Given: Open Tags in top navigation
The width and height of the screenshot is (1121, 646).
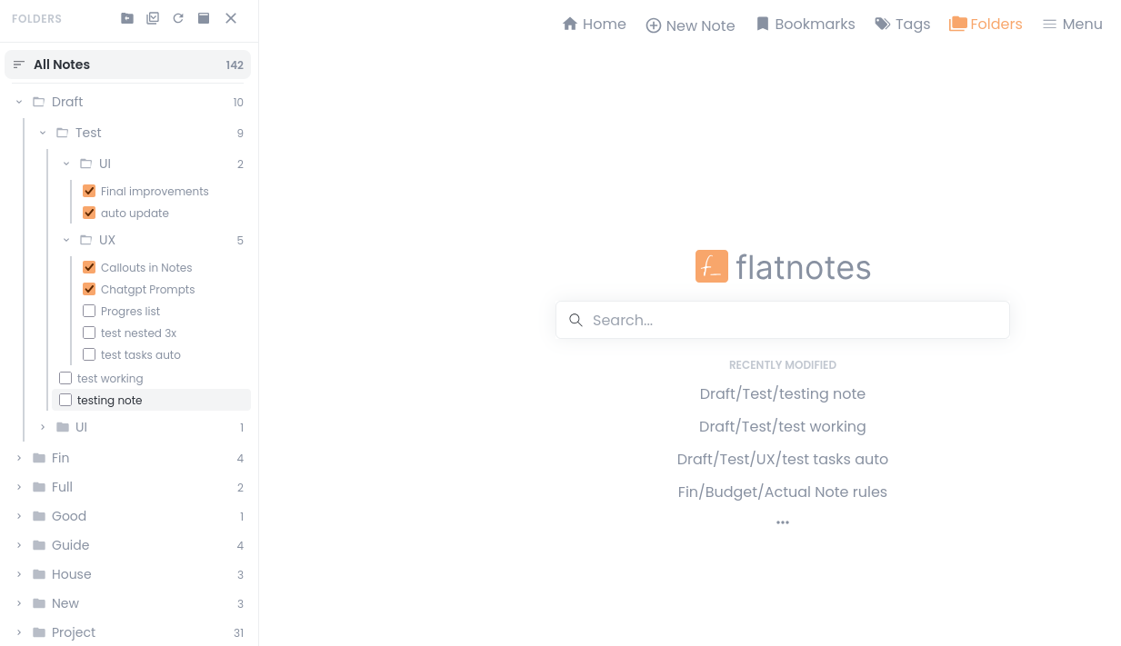Looking at the screenshot, I should click(x=903, y=25).
